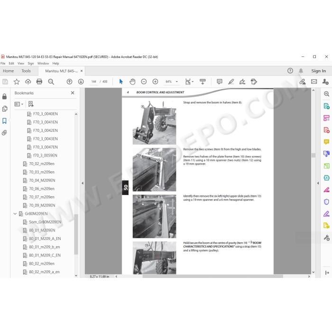Close the Manitou MLT 845 document tab
Screen dimensions: 332x332
click(82, 71)
